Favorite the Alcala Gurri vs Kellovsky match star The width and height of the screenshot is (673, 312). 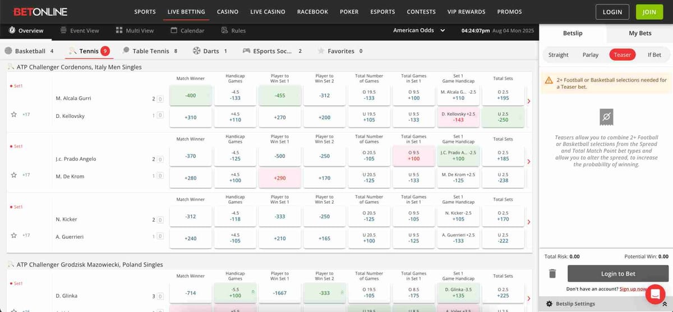(x=13, y=114)
